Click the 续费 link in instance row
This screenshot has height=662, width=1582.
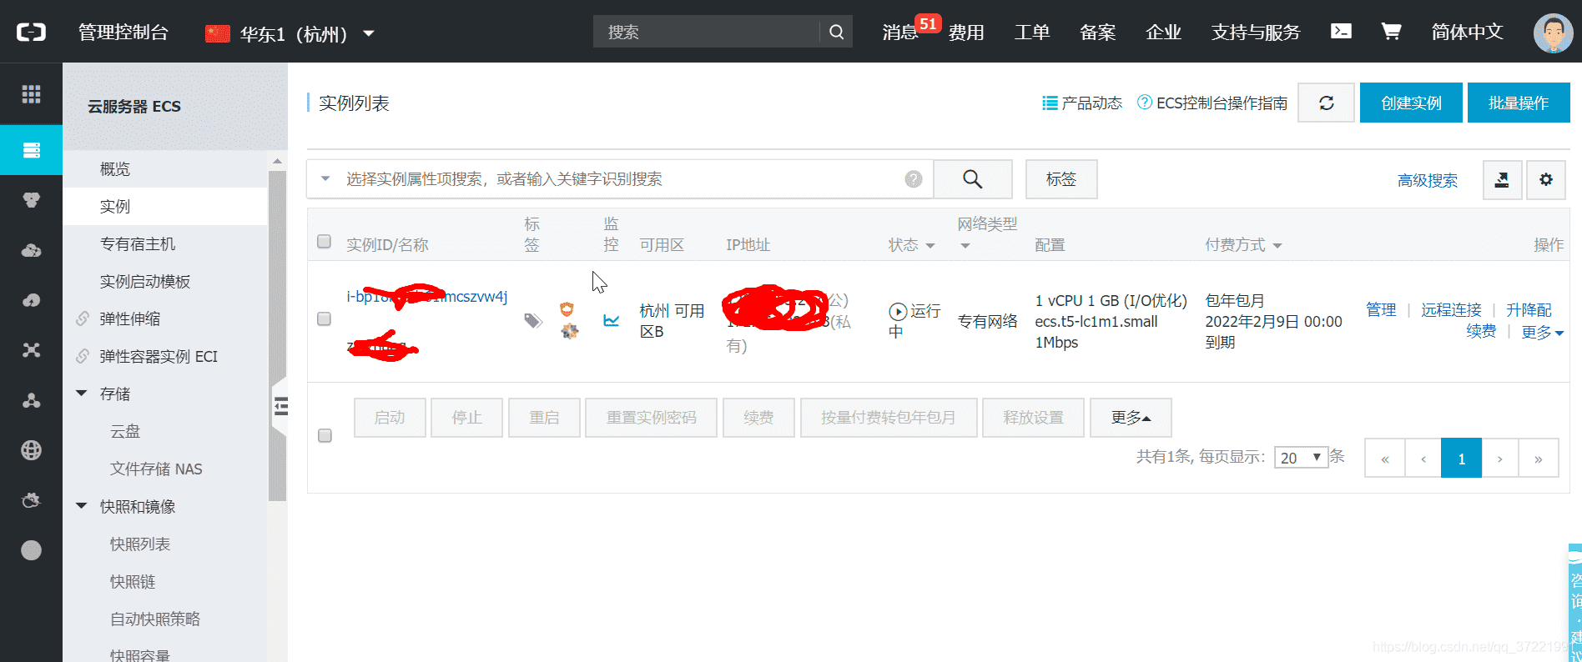[1481, 332]
